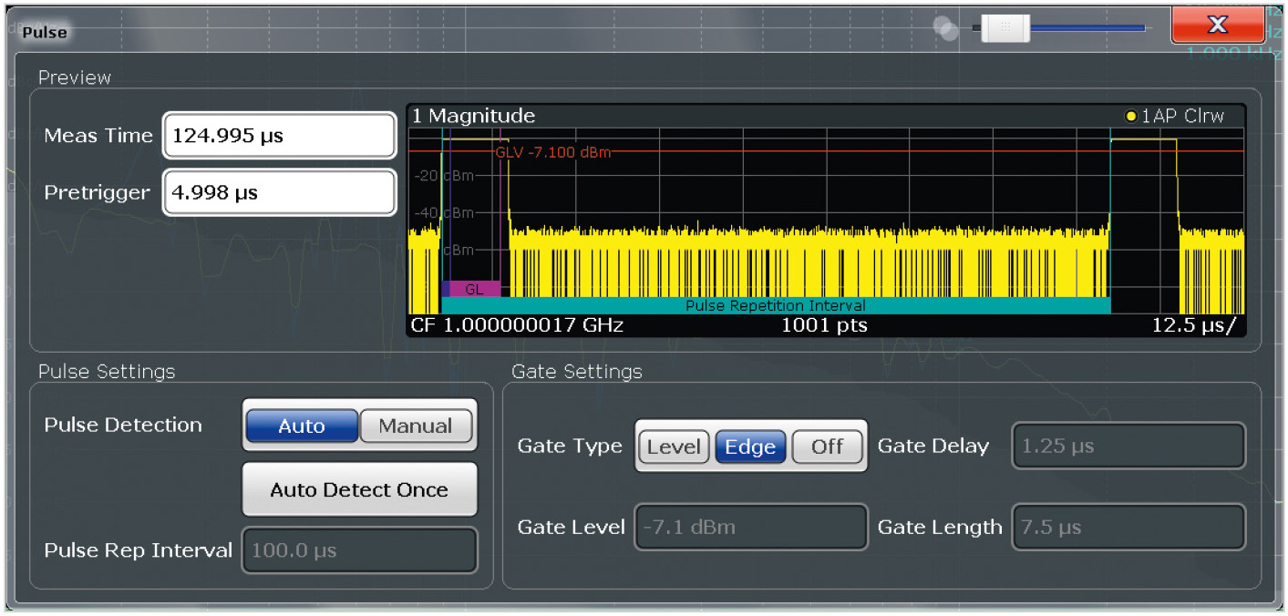Click the Auto Detect Once button
The width and height of the screenshot is (1288, 616).
(x=359, y=489)
